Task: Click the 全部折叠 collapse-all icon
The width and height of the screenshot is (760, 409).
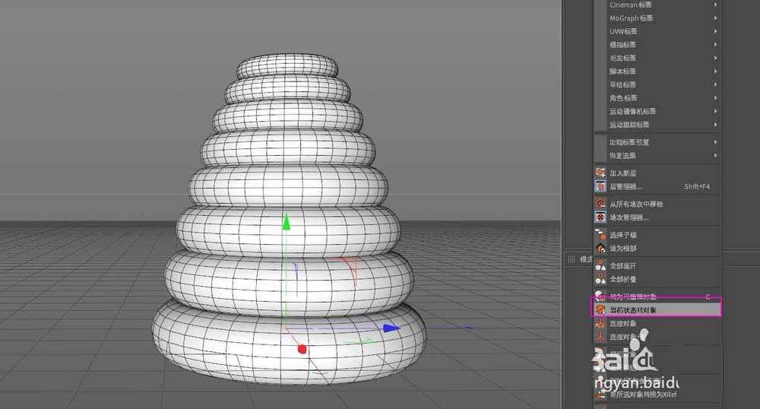Action: coord(600,279)
